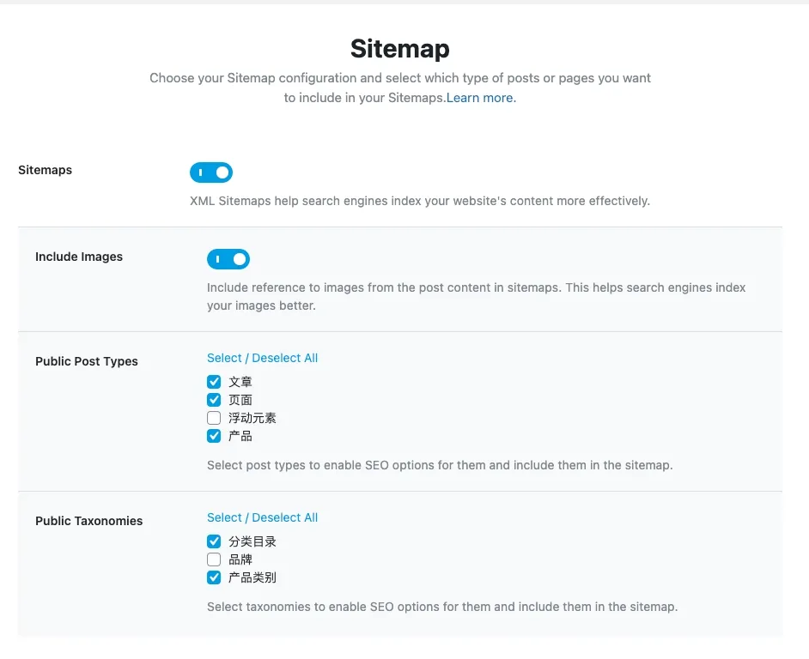Uncheck the 页面 post type checkbox
The image size is (809, 659).
point(214,400)
